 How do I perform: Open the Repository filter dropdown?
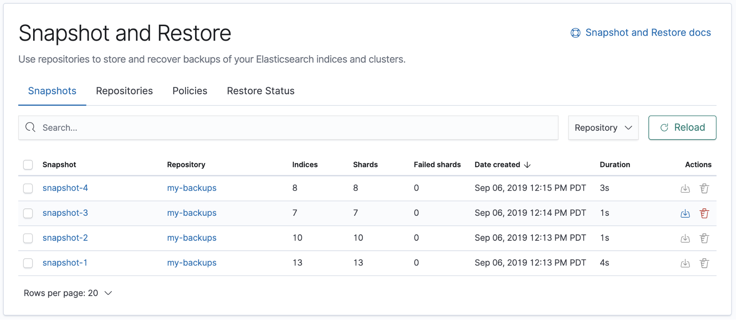pos(603,128)
